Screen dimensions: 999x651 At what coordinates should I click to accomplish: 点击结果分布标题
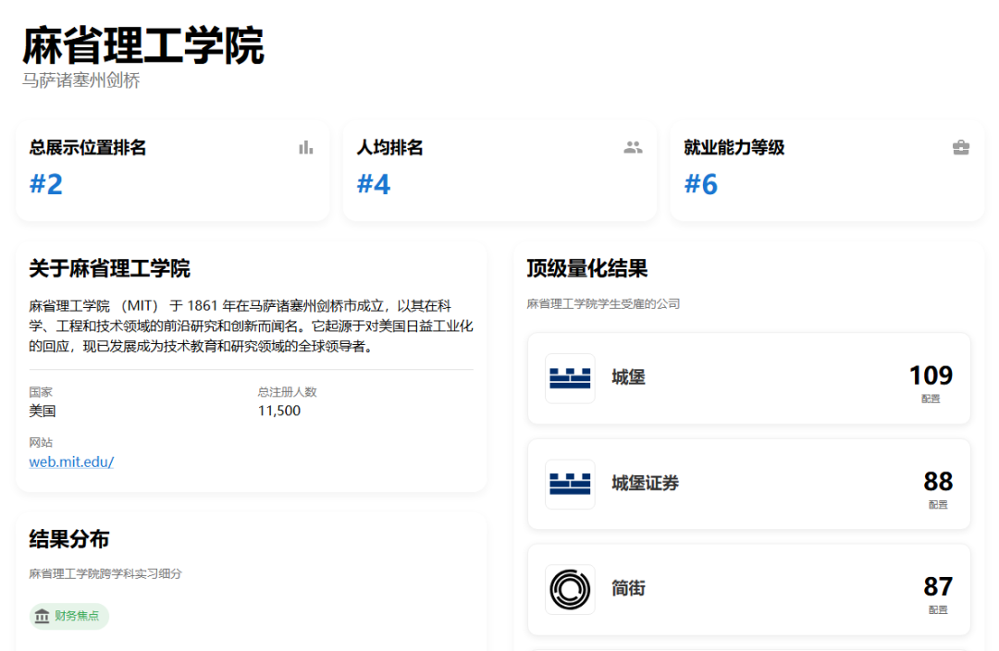tap(69, 539)
